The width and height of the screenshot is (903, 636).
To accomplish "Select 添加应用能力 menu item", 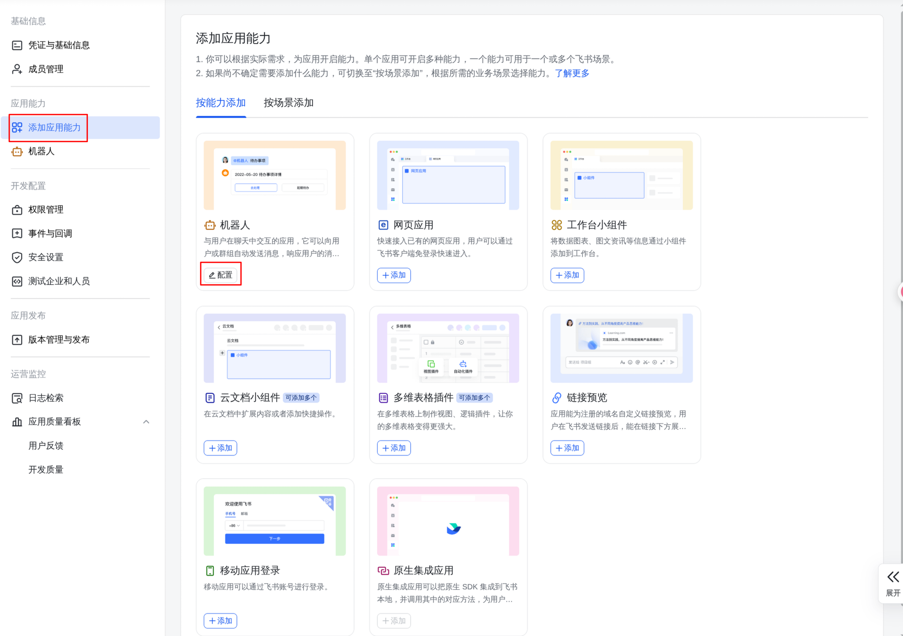I will point(80,127).
